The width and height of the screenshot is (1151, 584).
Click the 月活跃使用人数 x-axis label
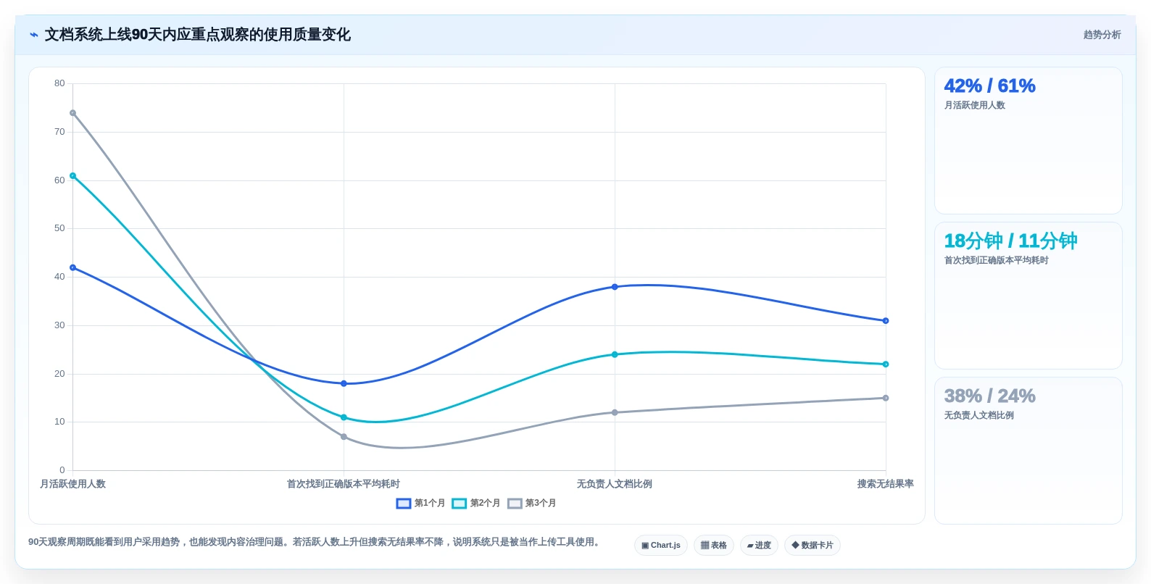pos(72,484)
